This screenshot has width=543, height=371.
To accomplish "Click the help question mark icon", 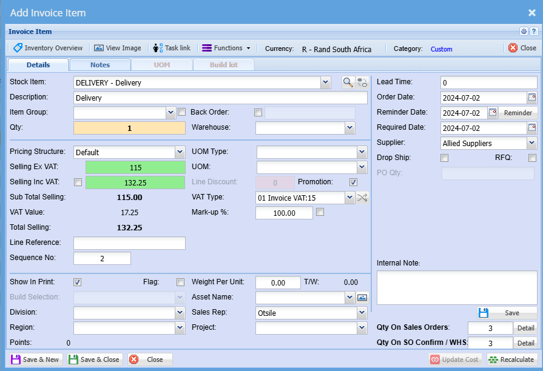I will 534,32.
